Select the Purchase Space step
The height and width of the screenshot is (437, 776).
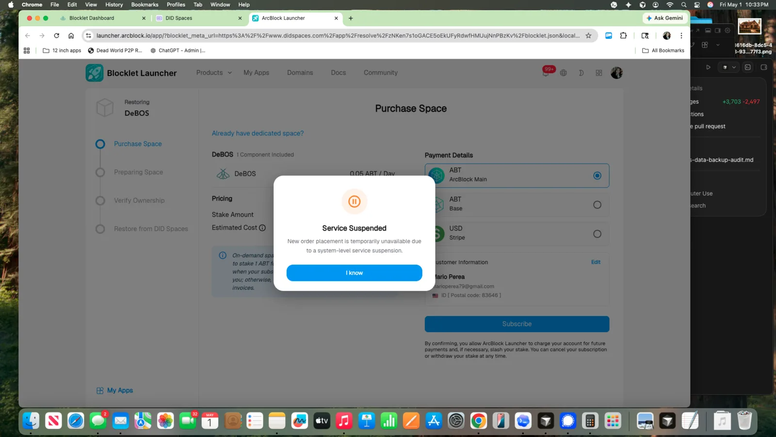pos(138,144)
